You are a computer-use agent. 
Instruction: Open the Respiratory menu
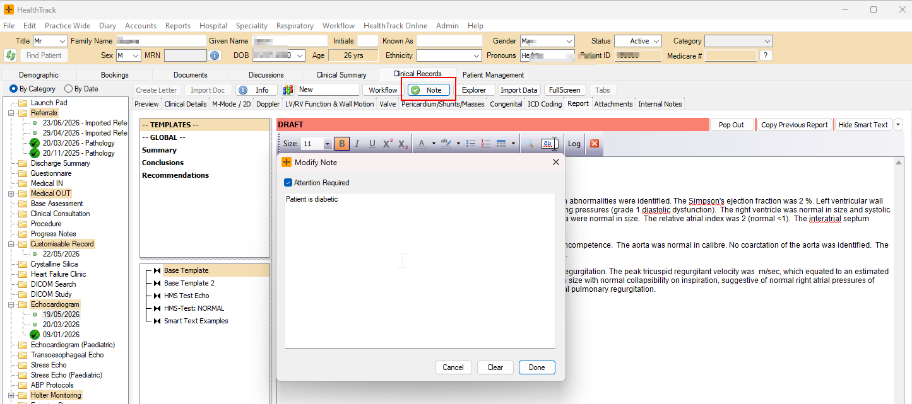[x=295, y=26]
